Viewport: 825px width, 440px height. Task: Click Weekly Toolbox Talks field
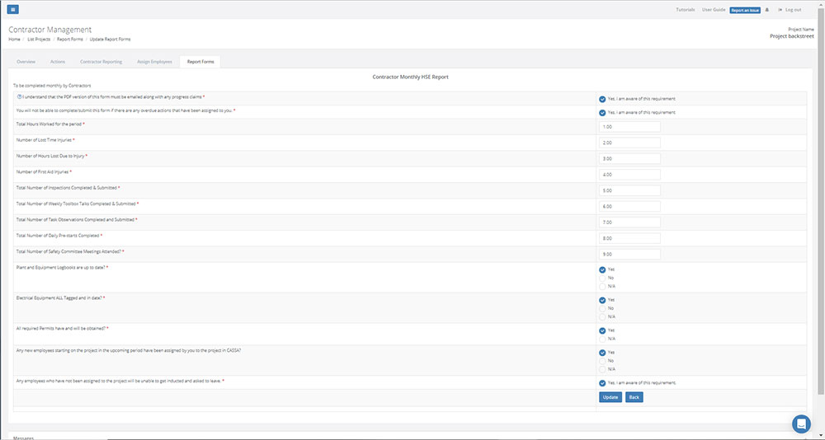[x=629, y=207]
